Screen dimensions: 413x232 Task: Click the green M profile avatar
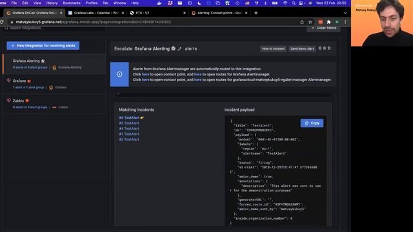(x=337, y=22)
